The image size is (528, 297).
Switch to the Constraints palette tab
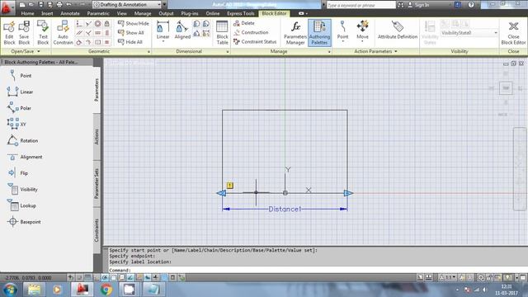[97, 230]
